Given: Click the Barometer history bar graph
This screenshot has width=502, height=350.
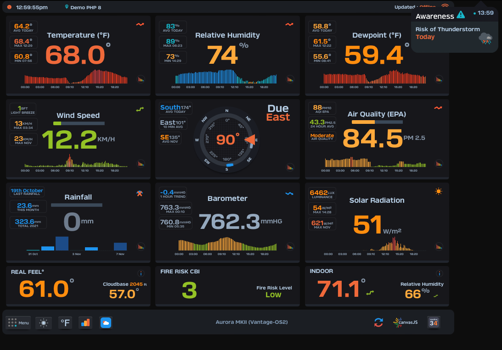Looking at the screenshot, I should click(x=228, y=244).
